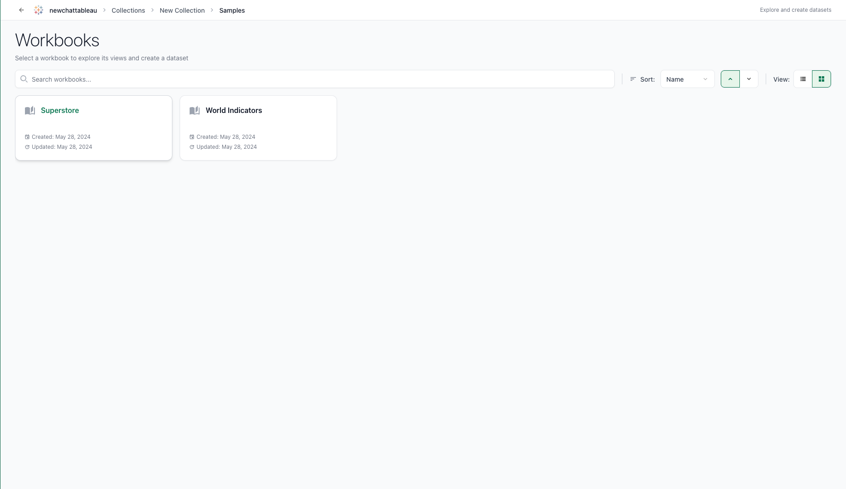Expand the chevron after New Collection breadcrumb
This screenshot has width=846, height=489.
coord(211,10)
